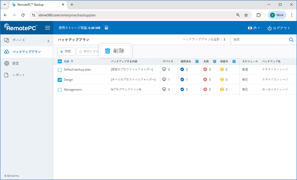The height and width of the screenshot is (180, 297).
Task: Select バックアッププラン in the sidebar
Action: click(26, 52)
